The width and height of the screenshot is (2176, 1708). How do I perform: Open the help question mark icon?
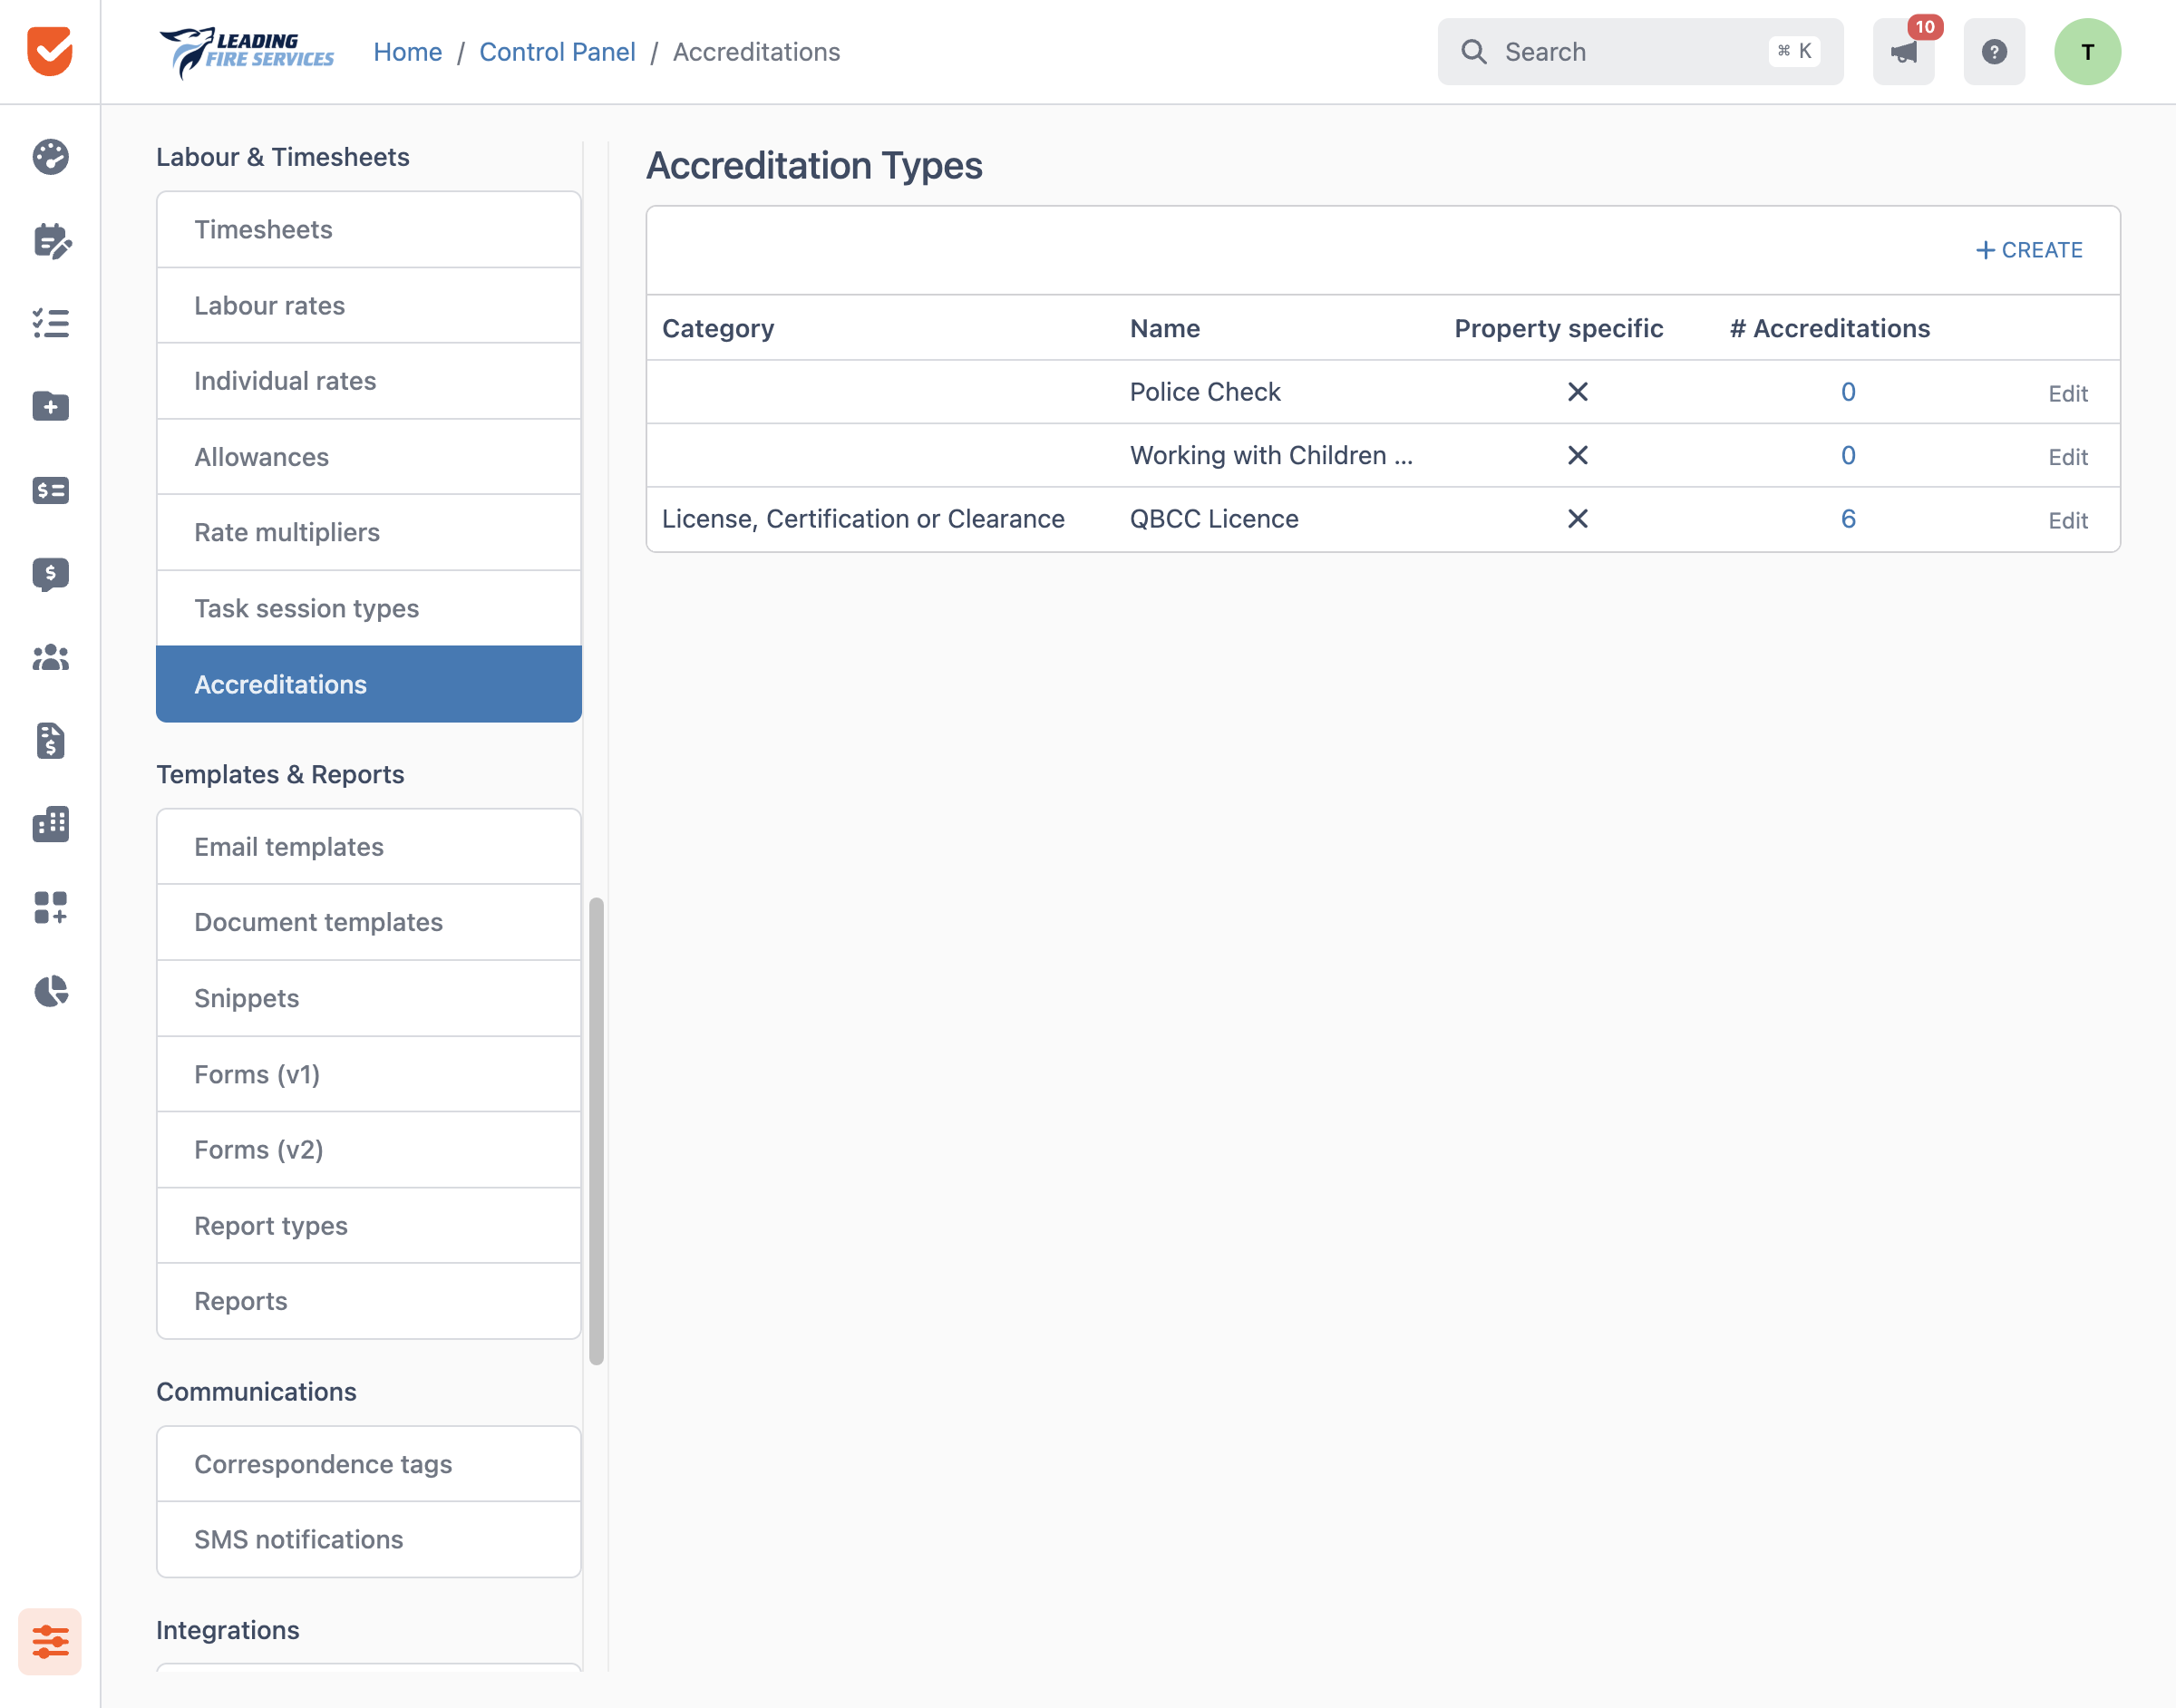coord(1994,52)
